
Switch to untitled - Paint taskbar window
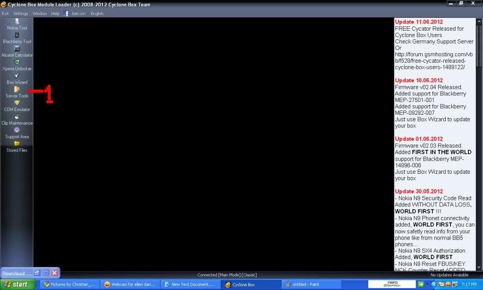pos(311,284)
